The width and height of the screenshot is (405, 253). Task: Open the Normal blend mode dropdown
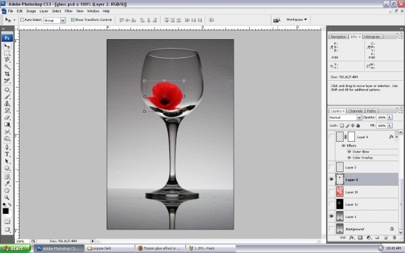pos(346,117)
